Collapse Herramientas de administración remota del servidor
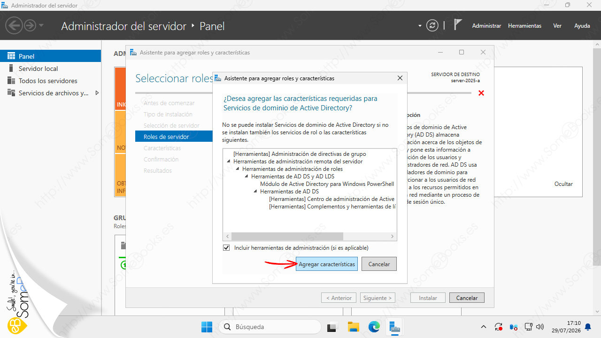Screen dimensions: 601x338 point(229,161)
